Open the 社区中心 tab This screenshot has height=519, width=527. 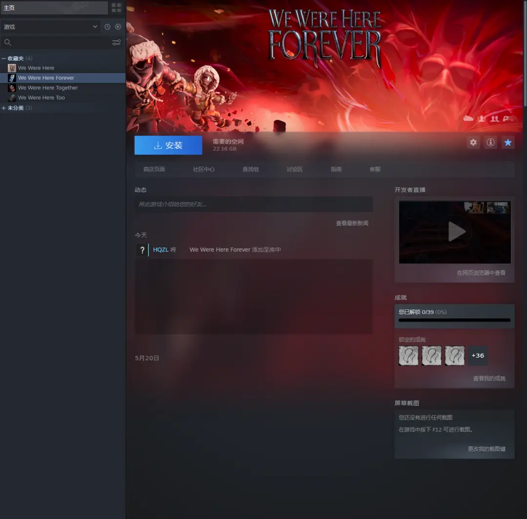point(203,169)
